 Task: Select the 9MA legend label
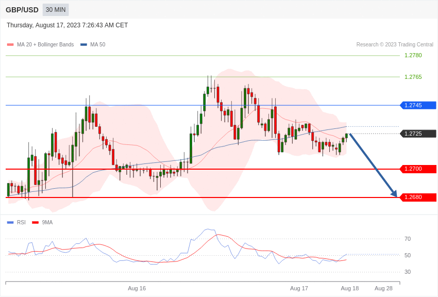tap(47, 222)
